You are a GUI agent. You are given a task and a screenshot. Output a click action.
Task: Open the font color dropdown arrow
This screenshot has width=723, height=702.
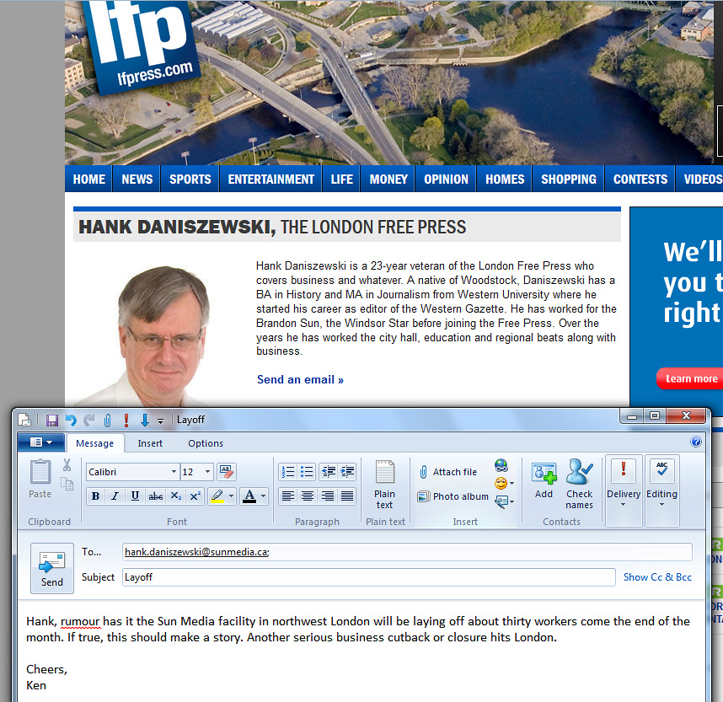tap(263, 496)
